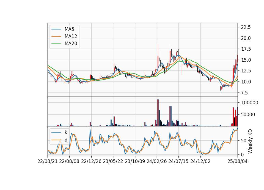Click the 0 tick on KD axis
Image resolution: width=264 pixels, height=190 pixels.
click(242, 154)
